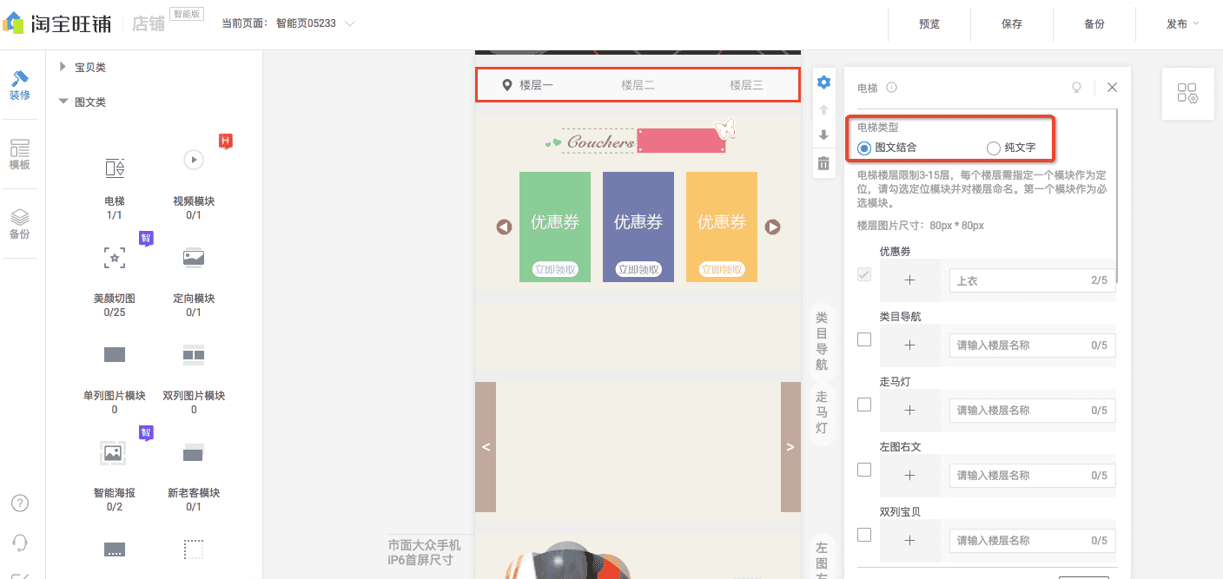Click the 上衣 floor name field
The image size is (1223, 579).
[1032, 280]
